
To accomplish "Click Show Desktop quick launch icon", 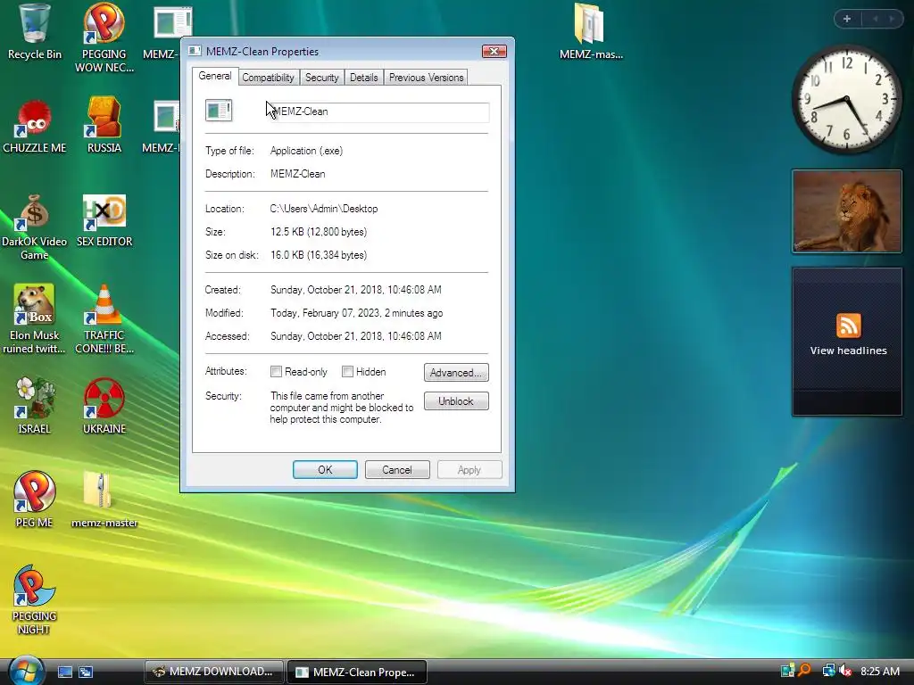I will tap(64, 673).
